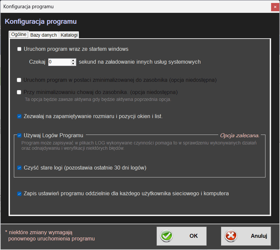
Task: Disable 'Używaj Logów Programu' checkbox
Action: point(19,135)
